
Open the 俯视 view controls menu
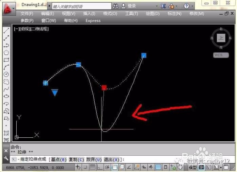coord(25,29)
